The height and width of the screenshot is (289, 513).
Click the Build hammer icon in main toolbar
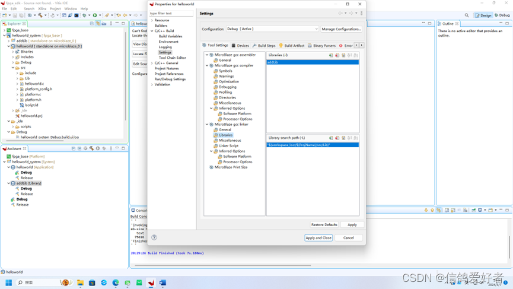(40, 15)
